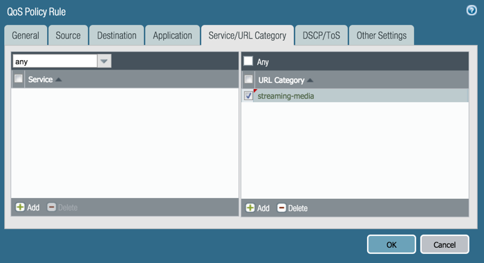Click the 'any' service combo box field
Viewport: 484px width, 263px height.
pos(55,61)
